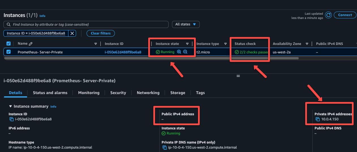Click the t2.micro instance type cell

pyautogui.click(x=203, y=52)
